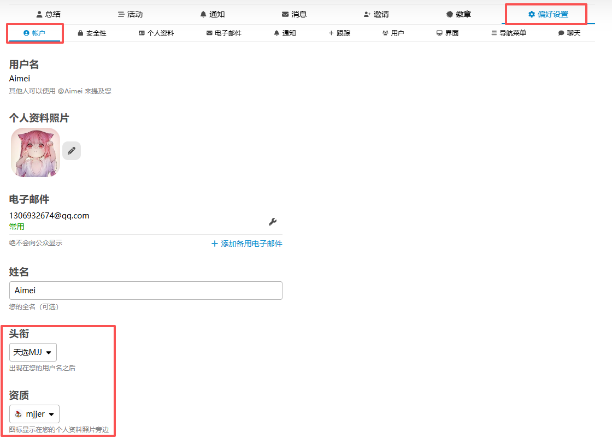
Task: Click the pencil icon to edit profile photo
Action: click(72, 151)
